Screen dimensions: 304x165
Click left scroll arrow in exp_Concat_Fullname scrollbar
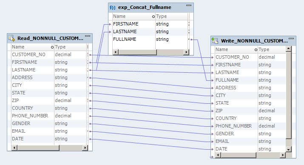[115, 52]
